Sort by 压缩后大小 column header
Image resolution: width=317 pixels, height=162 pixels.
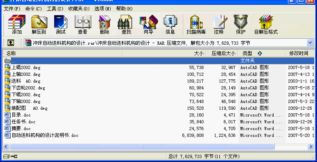223,53
